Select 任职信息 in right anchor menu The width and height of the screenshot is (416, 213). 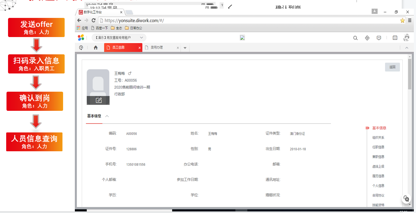point(378,147)
